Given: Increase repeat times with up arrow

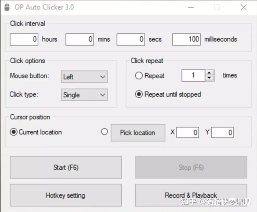Looking at the screenshot, I should tap(209, 73).
